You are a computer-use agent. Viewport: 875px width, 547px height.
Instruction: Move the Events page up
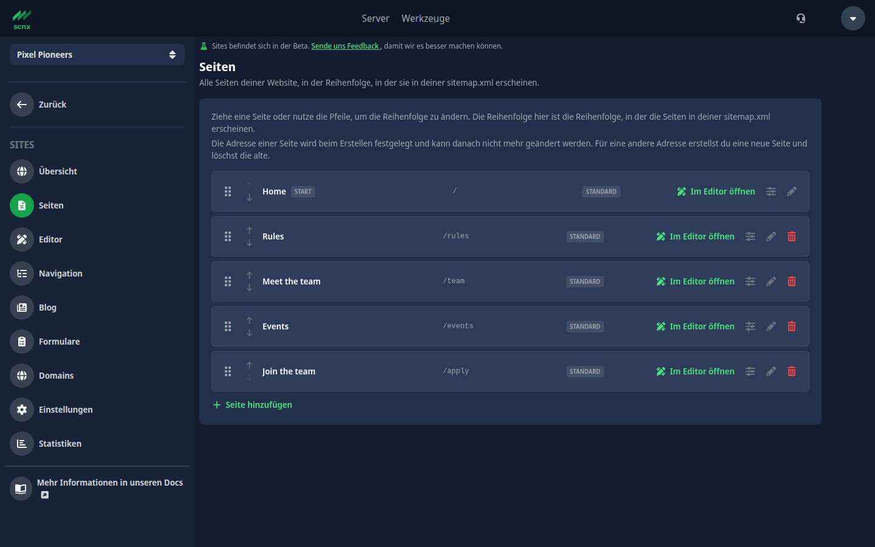coord(249,320)
